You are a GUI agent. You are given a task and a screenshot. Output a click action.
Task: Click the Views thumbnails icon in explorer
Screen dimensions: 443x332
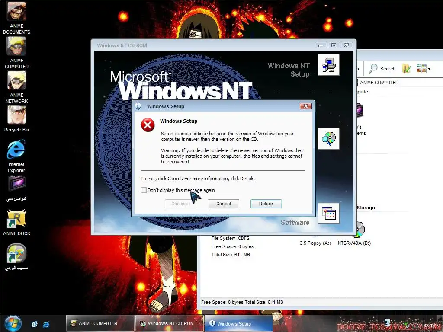[421, 69]
